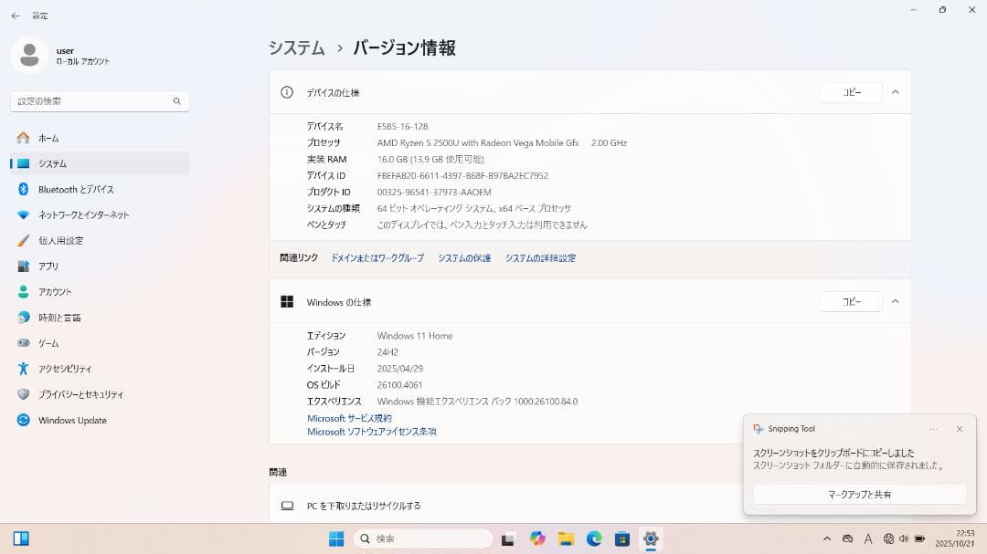987x554 pixels.
Task: Click the アカウント person icon
Action: pyautogui.click(x=23, y=292)
